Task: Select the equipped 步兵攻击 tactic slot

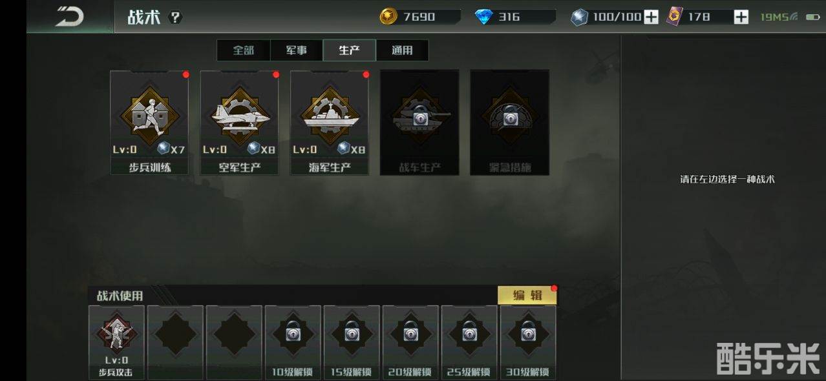Action: point(116,342)
